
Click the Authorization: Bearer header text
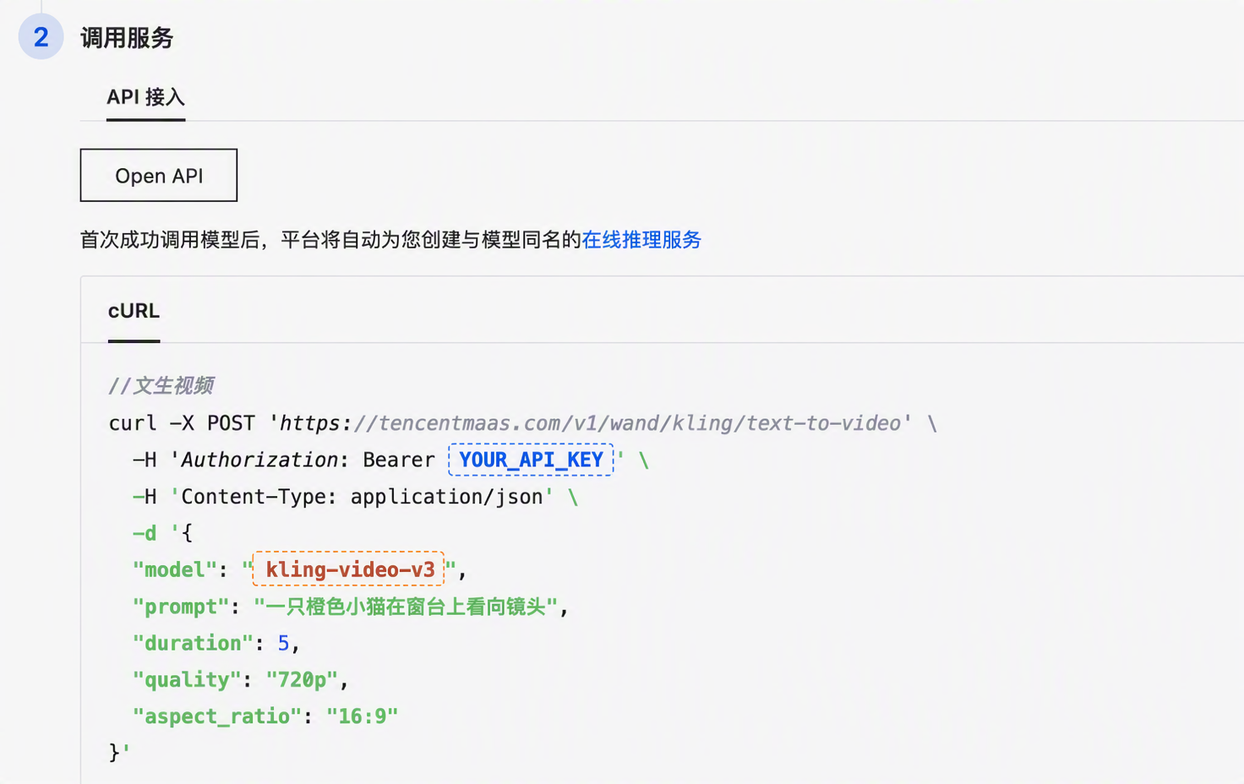click(x=308, y=460)
